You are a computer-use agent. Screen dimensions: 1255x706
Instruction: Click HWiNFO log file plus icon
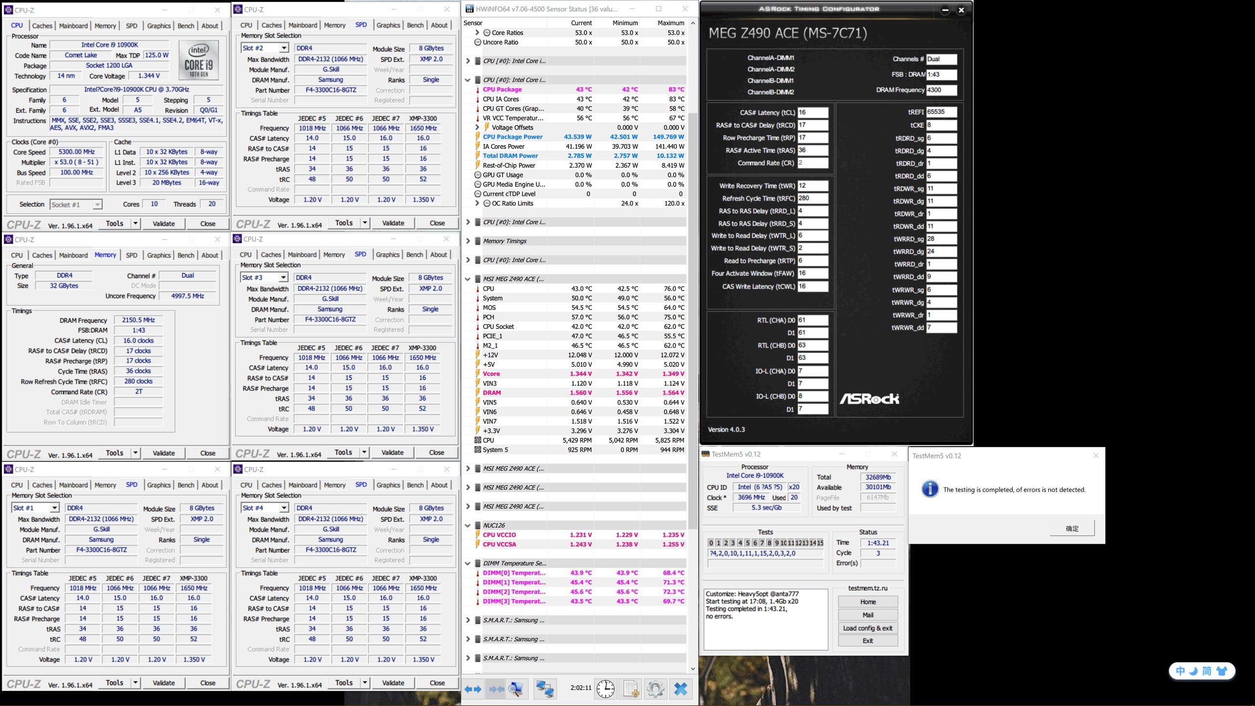click(631, 689)
